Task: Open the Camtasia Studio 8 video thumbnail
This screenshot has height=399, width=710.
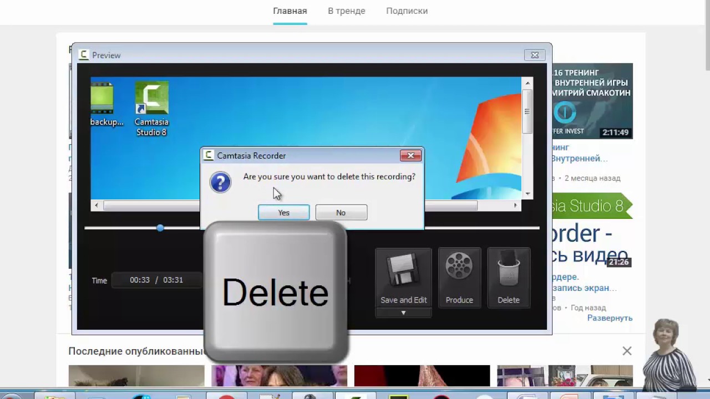Action: click(592, 231)
